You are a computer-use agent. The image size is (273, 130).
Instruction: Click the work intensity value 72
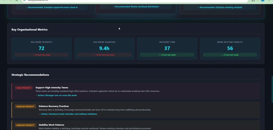point(41,48)
